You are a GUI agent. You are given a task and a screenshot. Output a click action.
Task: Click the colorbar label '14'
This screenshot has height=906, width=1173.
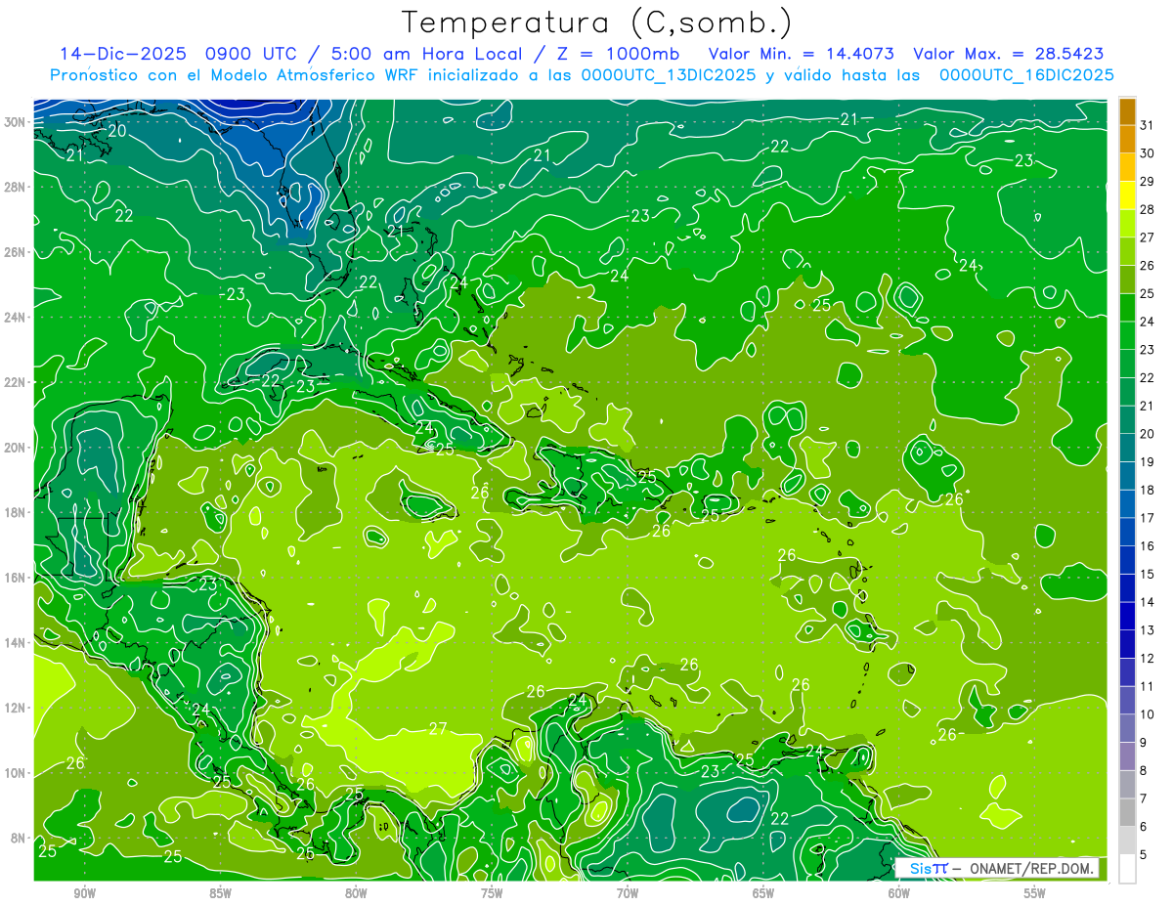click(x=1148, y=602)
